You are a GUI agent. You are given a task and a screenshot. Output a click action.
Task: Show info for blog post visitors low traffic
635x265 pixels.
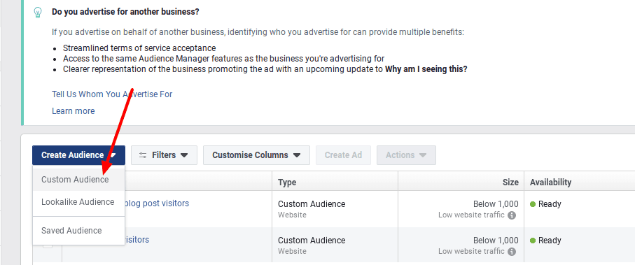coord(512,215)
